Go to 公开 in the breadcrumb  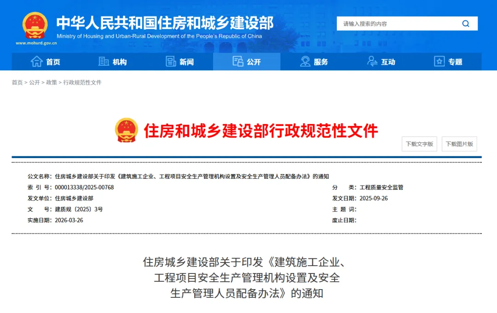click(x=34, y=83)
